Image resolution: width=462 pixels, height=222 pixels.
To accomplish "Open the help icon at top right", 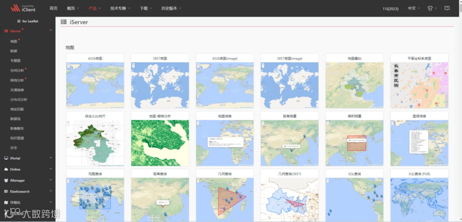I will click(x=447, y=8).
